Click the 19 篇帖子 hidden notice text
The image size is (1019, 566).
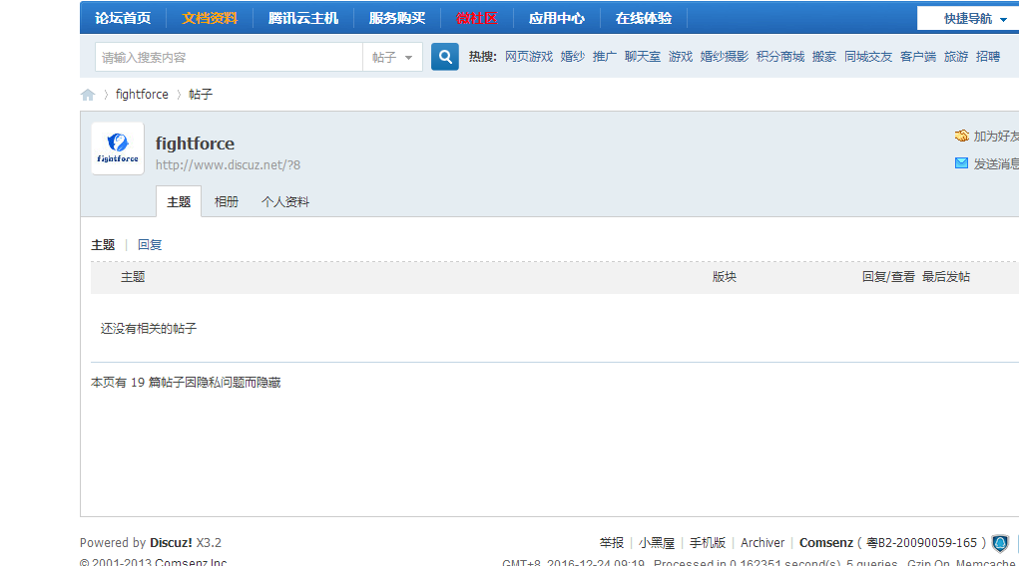pyautogui.click(x=186, y=383)
